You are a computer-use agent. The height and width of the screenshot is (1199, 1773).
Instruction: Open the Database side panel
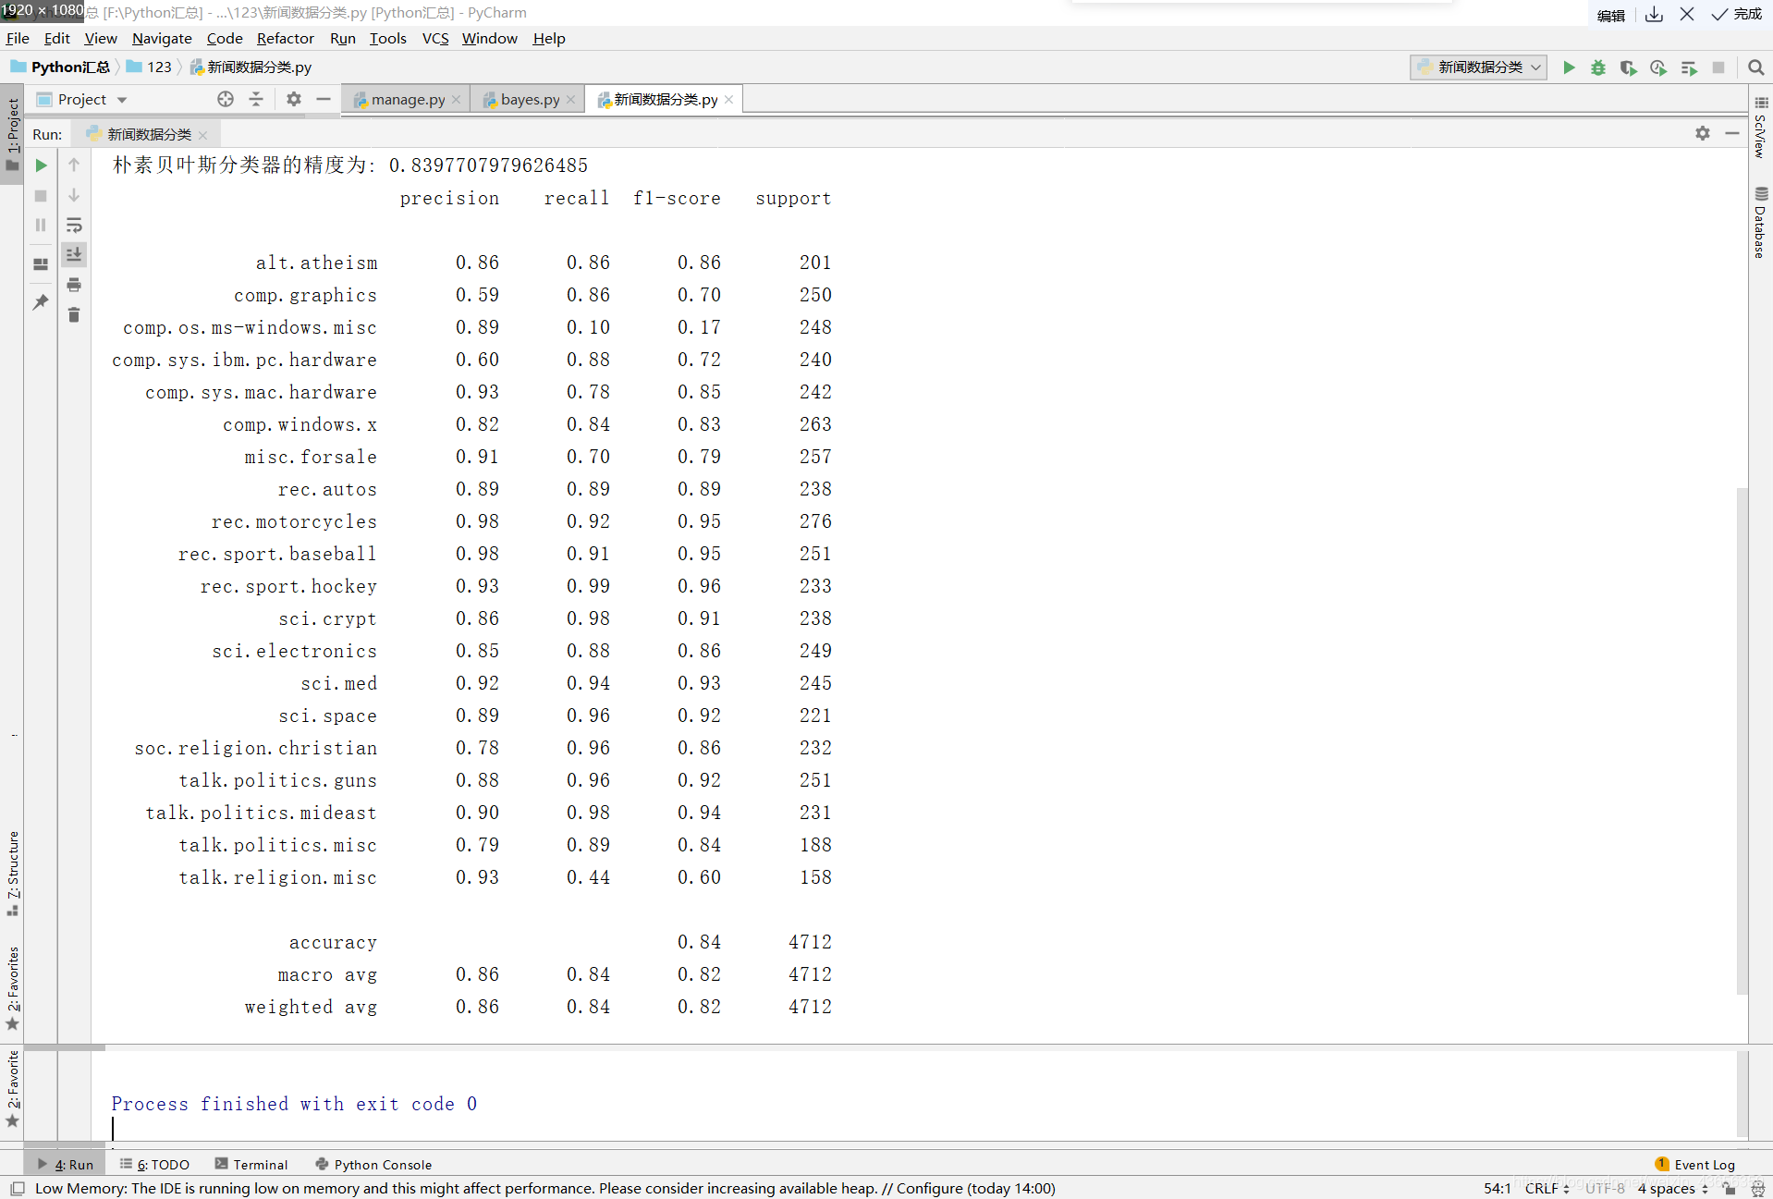tap(1760, 223)
